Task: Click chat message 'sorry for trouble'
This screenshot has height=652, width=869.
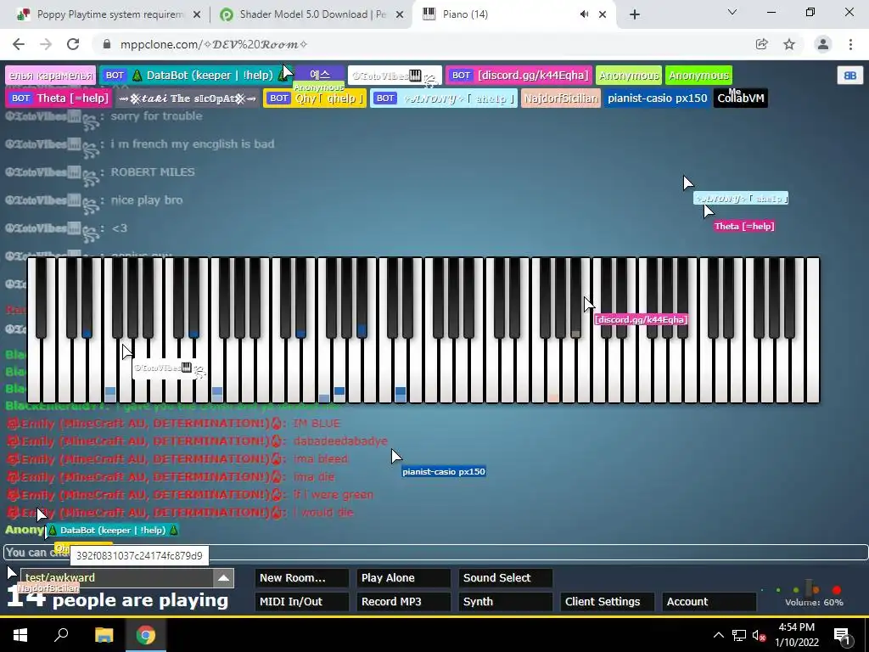Action: tap(156, 115)
